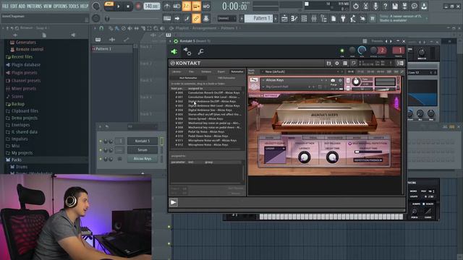The height and width of the screenshot is (260, 463).
Task: Click the tempo field showing 140.000
Action: [151, 6]
